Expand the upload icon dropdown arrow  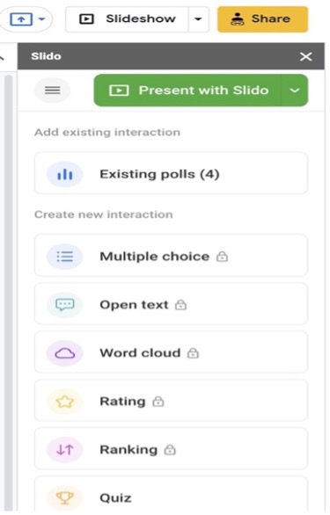click(x=41, y=19)
